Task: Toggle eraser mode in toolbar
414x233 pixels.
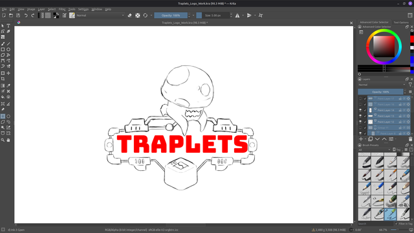Action: coord(129,16)
